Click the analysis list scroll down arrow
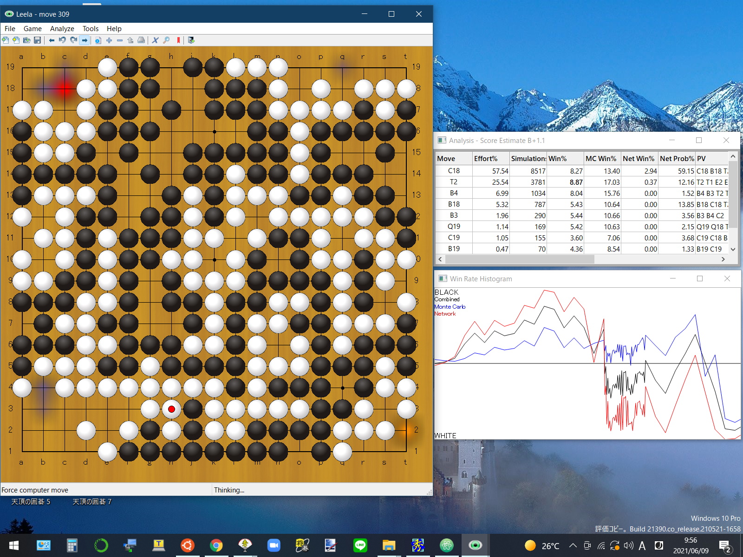Viewport: 743px width, 557px height. pos(733,249)
